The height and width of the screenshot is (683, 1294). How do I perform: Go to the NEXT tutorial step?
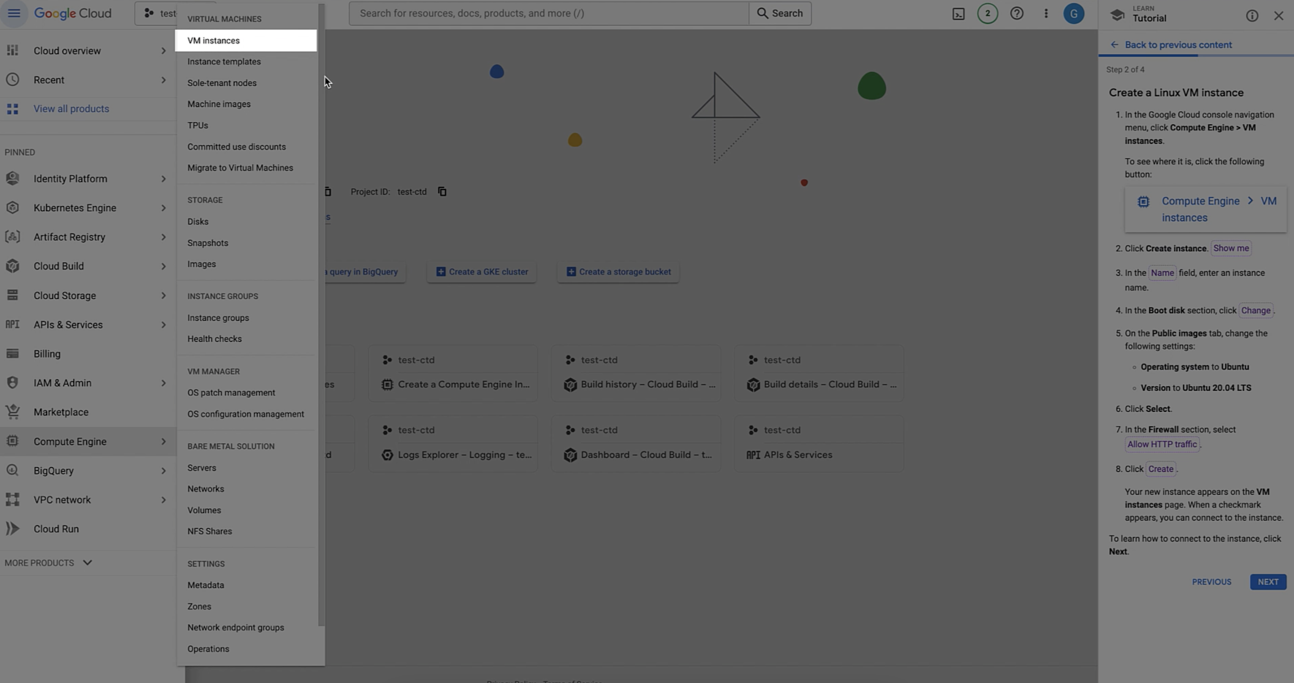click(x=1268, y=582)
